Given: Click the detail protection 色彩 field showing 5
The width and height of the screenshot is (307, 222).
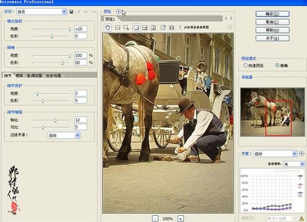Looking at the screenshot, I should click(x=81, y=100).
